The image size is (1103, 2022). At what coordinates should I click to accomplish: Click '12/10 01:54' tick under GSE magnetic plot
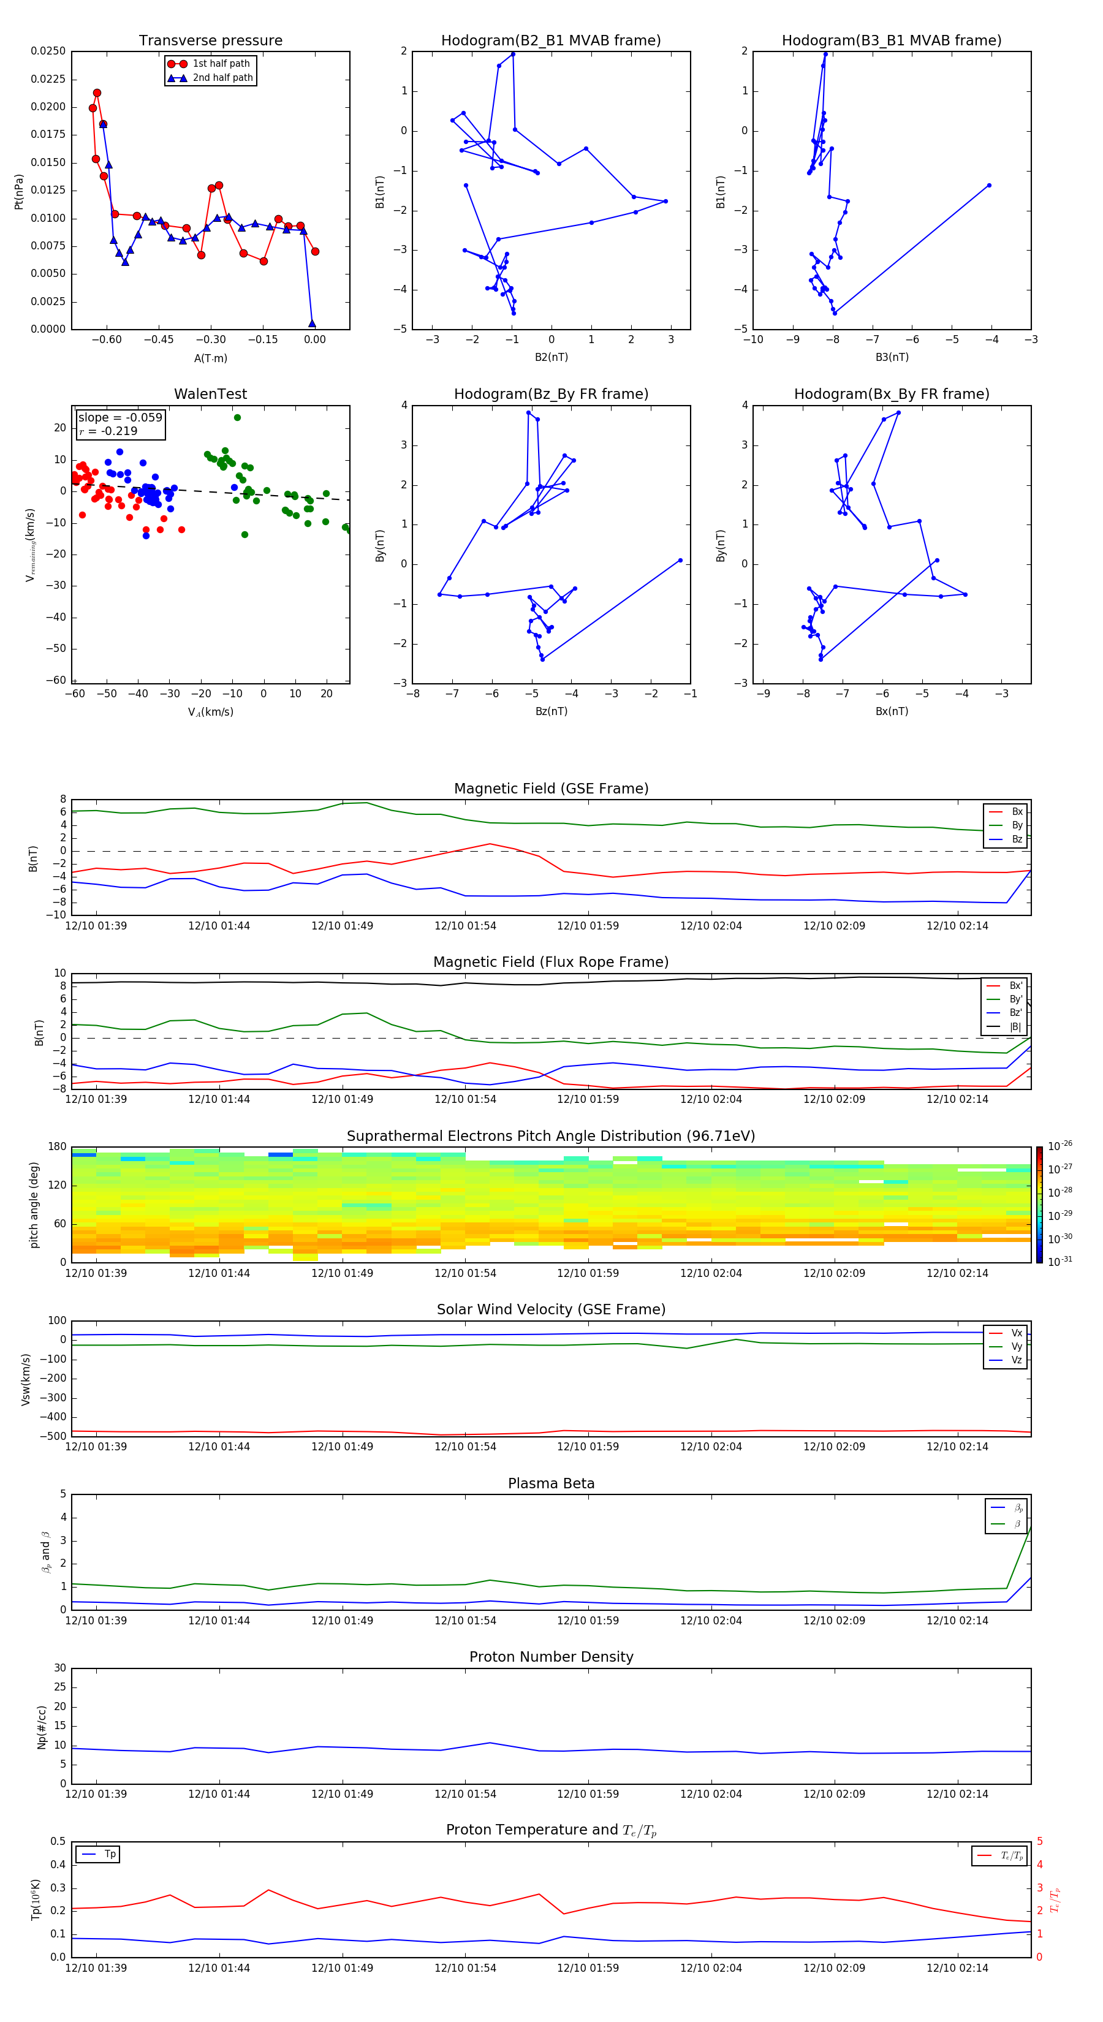(x=464, y=925)
